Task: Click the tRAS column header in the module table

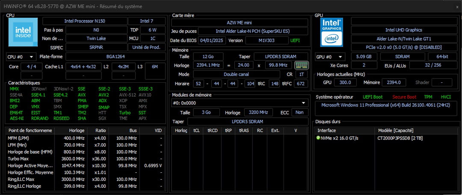Action: click(244, 130)
